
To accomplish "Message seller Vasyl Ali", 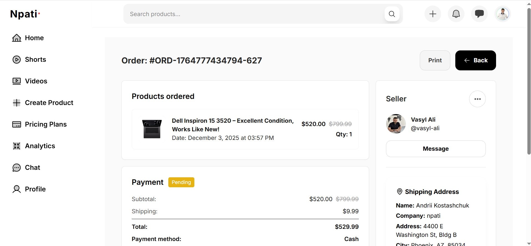I will coord(436,149).
